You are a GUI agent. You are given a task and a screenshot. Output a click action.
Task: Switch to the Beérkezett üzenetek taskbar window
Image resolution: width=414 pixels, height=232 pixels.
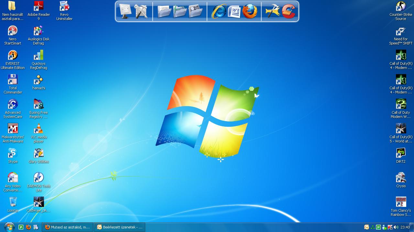(x=120, y=227)
